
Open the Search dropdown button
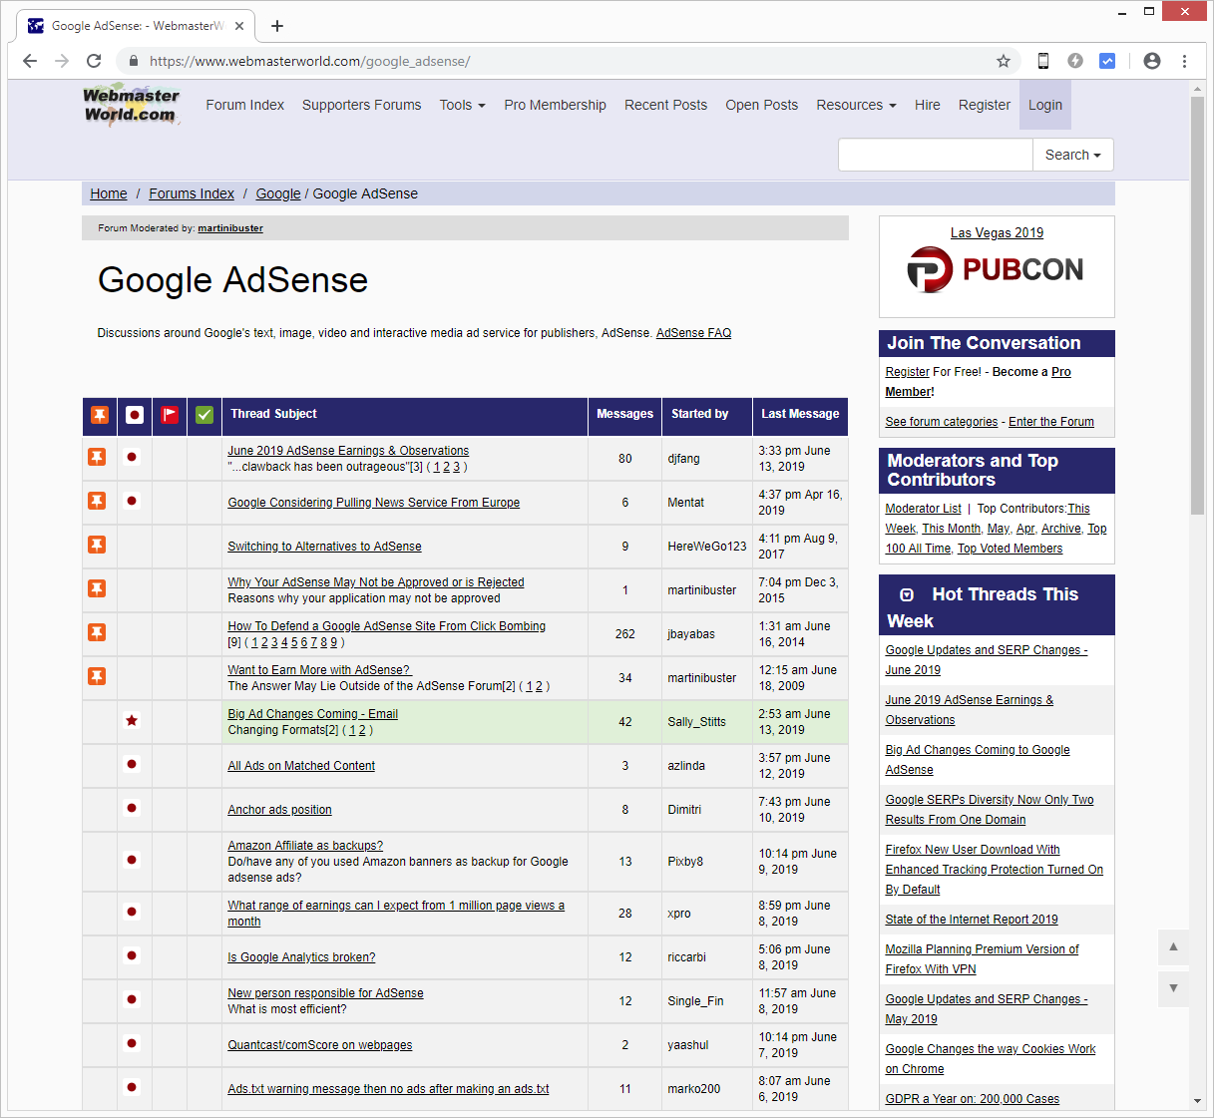click(1073, 155)
